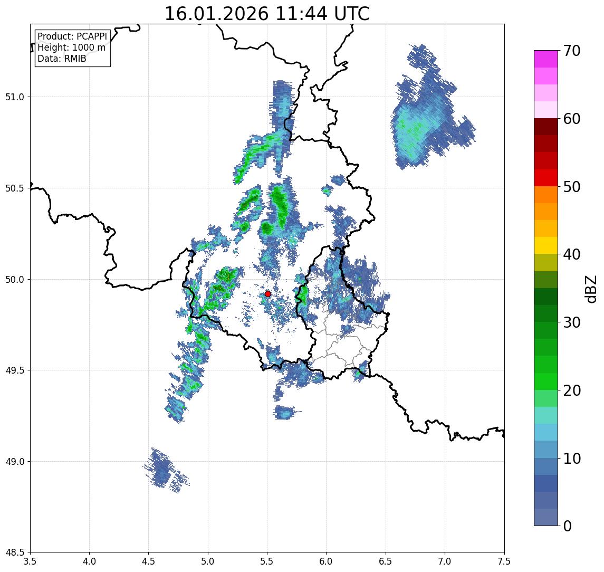Click the latitude axis label 50.0
604x572 pixels.
point(15,280)
